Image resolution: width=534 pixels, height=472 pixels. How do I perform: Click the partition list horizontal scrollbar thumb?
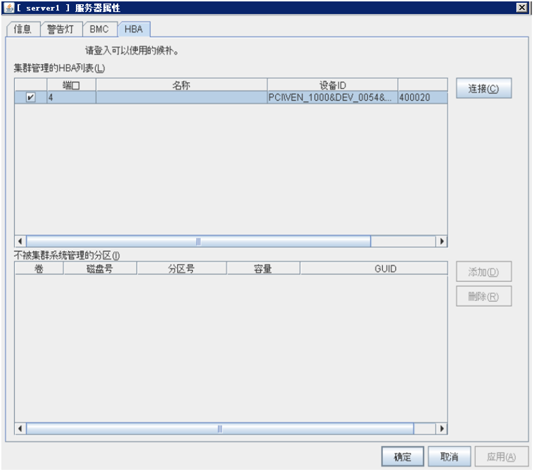220,428
